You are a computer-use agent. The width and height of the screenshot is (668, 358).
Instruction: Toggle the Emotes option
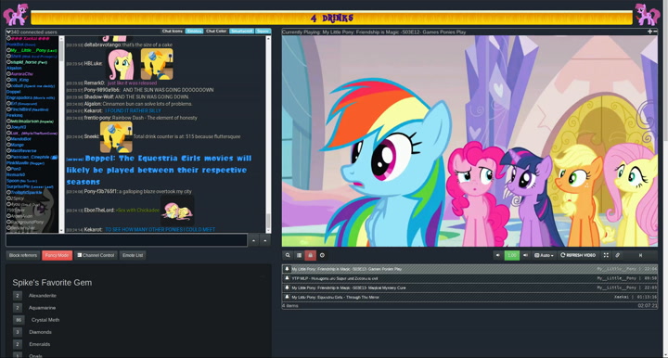(x=194, y=32)
